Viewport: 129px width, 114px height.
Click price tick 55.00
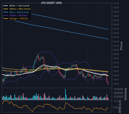[x=116, y=71]
